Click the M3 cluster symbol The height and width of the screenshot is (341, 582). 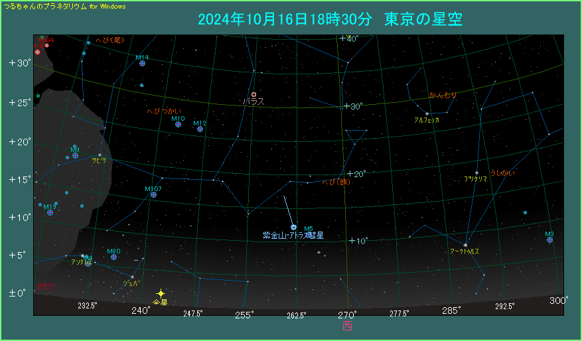549,239
